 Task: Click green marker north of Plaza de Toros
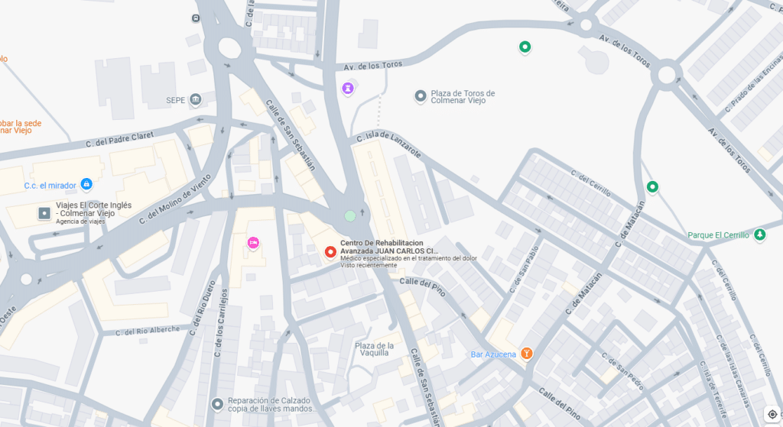pyautogui.click(x=525, y=47)
